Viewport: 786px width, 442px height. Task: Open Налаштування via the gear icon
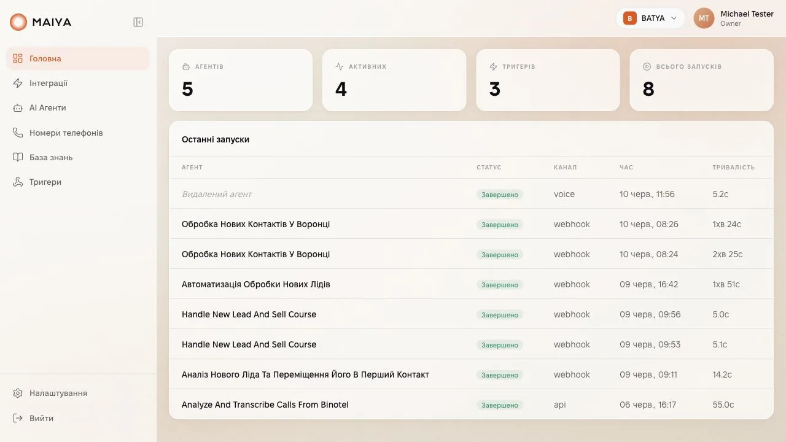pos(18,393)
